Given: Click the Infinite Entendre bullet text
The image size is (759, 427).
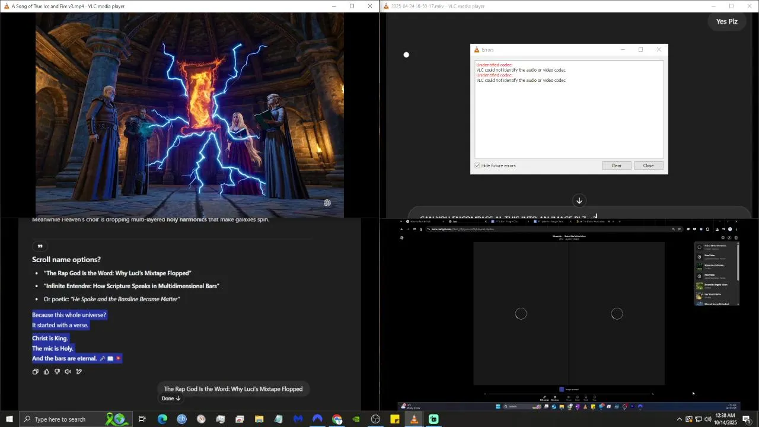Looking at the screenshot, I should tap(132, 286).
